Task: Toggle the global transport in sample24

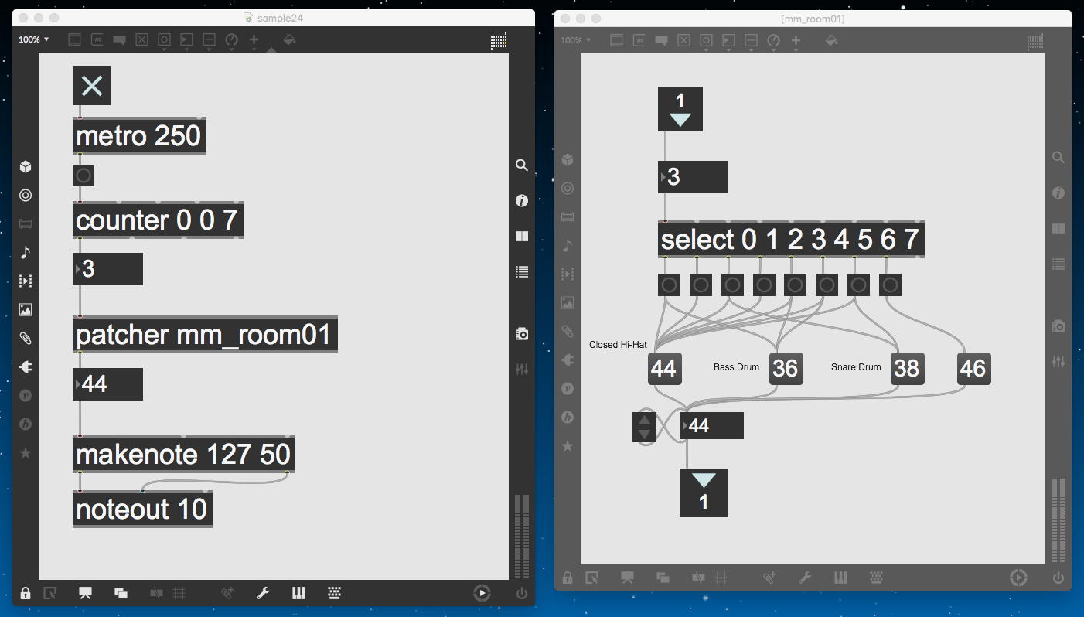Action: pyautogui.click(x=482, y=593)
